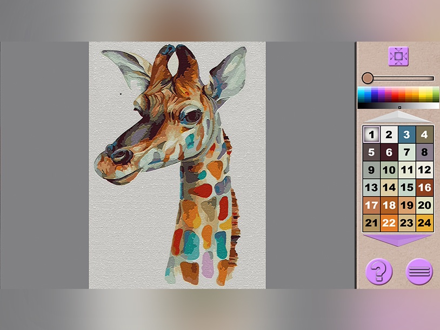Select paint color number 2
Viewport: 440px width, 330px height.
point(389,134)
